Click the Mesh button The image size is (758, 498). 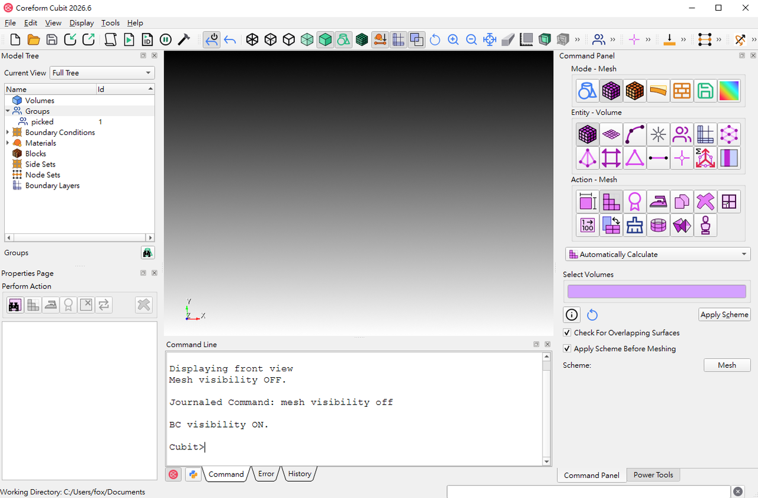click(x=727, y=365)
